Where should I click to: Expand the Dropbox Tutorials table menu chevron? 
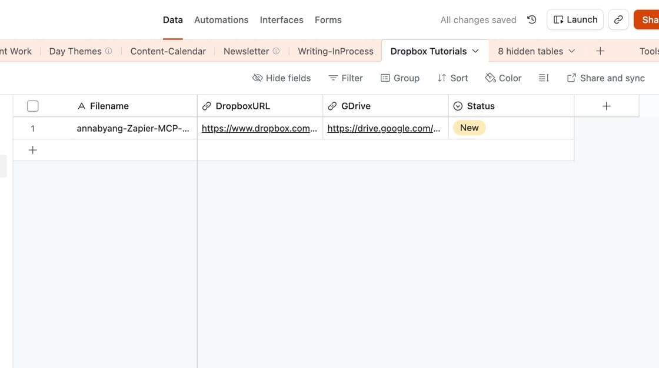click(x=475, y=51)
